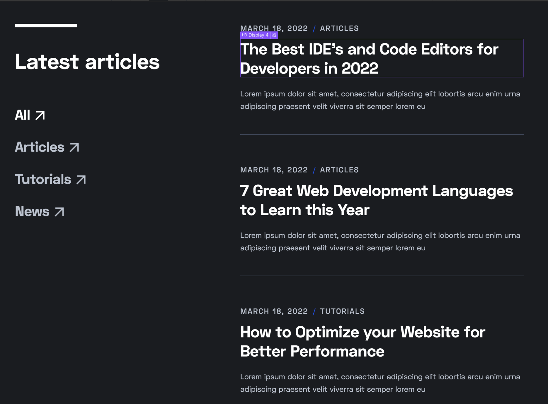Open settings via the gear icon on the H3 badge
Screen dimensions: 548x404
(x=274, y=35)
